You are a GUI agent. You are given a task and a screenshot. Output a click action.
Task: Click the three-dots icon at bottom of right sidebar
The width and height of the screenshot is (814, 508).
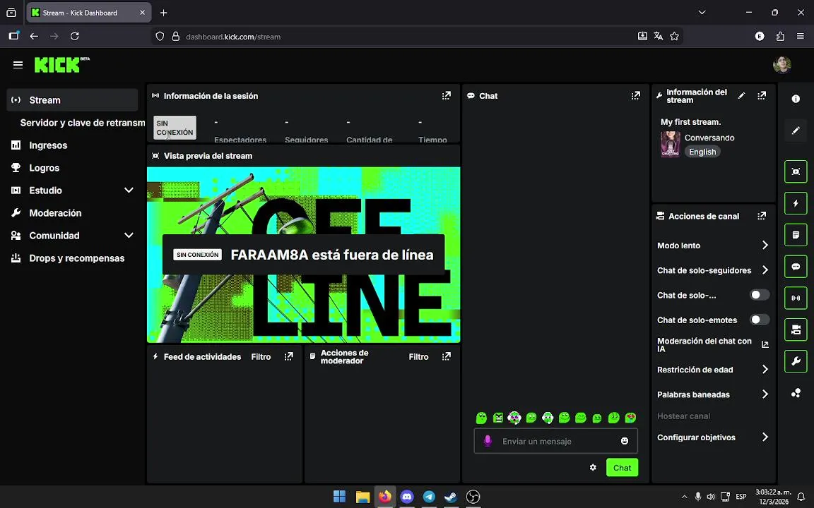click(796, 394)
